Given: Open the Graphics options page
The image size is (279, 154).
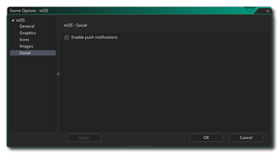Looking at the screenshot, I should click(x=28, y=33).
